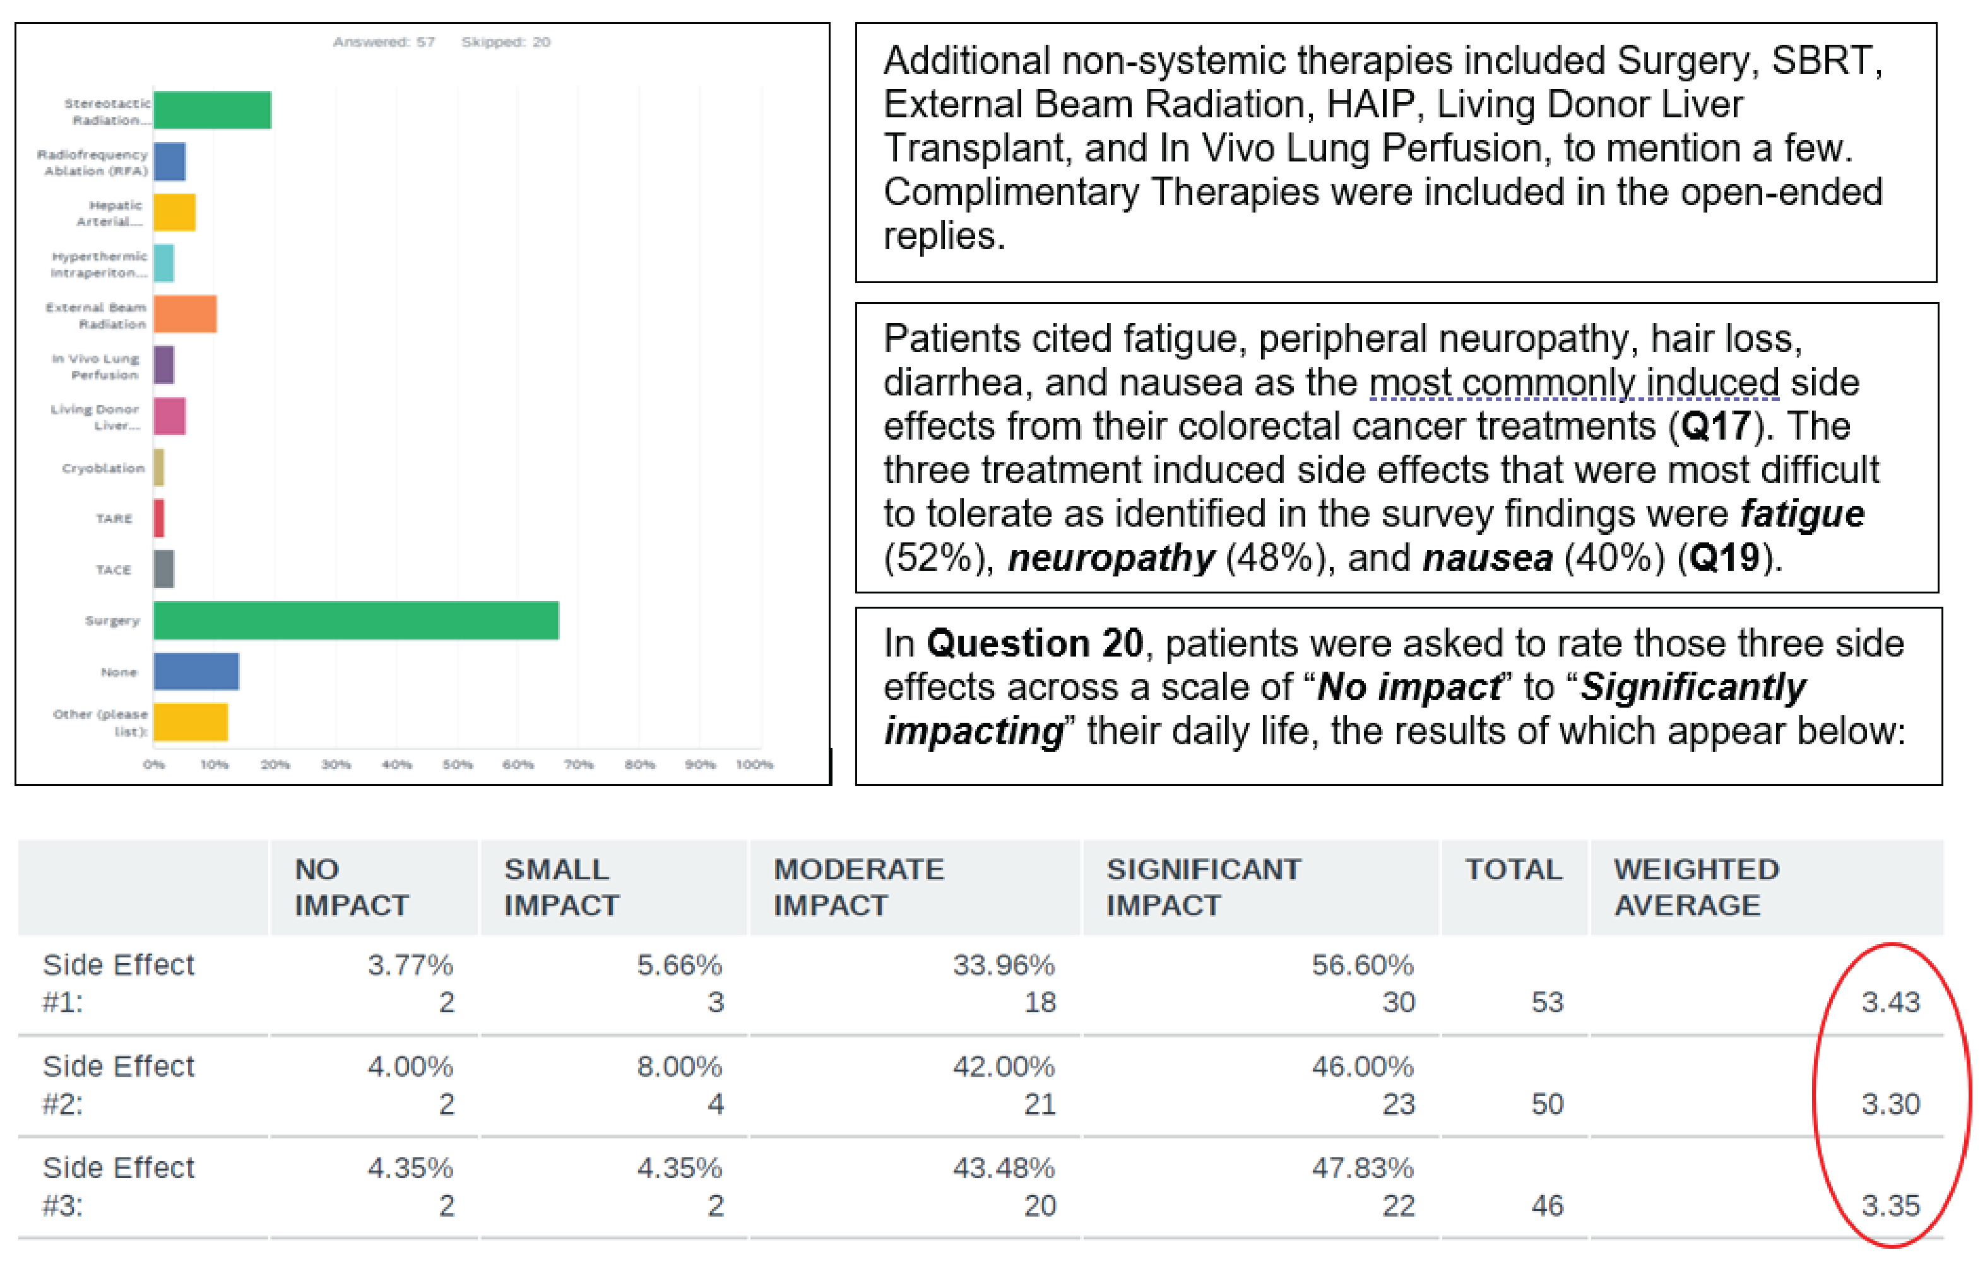Click the 56.60% significant impact cell
The height and width of the screenshot is (1274, 1985).
coord(1361,964)
